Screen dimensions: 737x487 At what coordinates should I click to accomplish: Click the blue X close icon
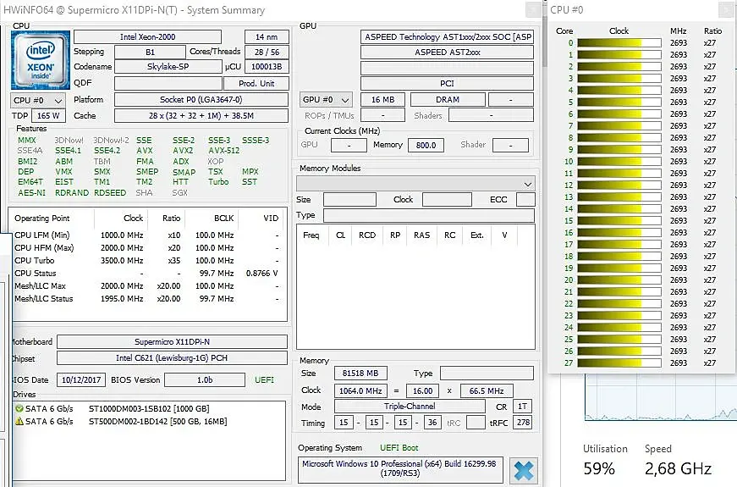pos(524,471)
